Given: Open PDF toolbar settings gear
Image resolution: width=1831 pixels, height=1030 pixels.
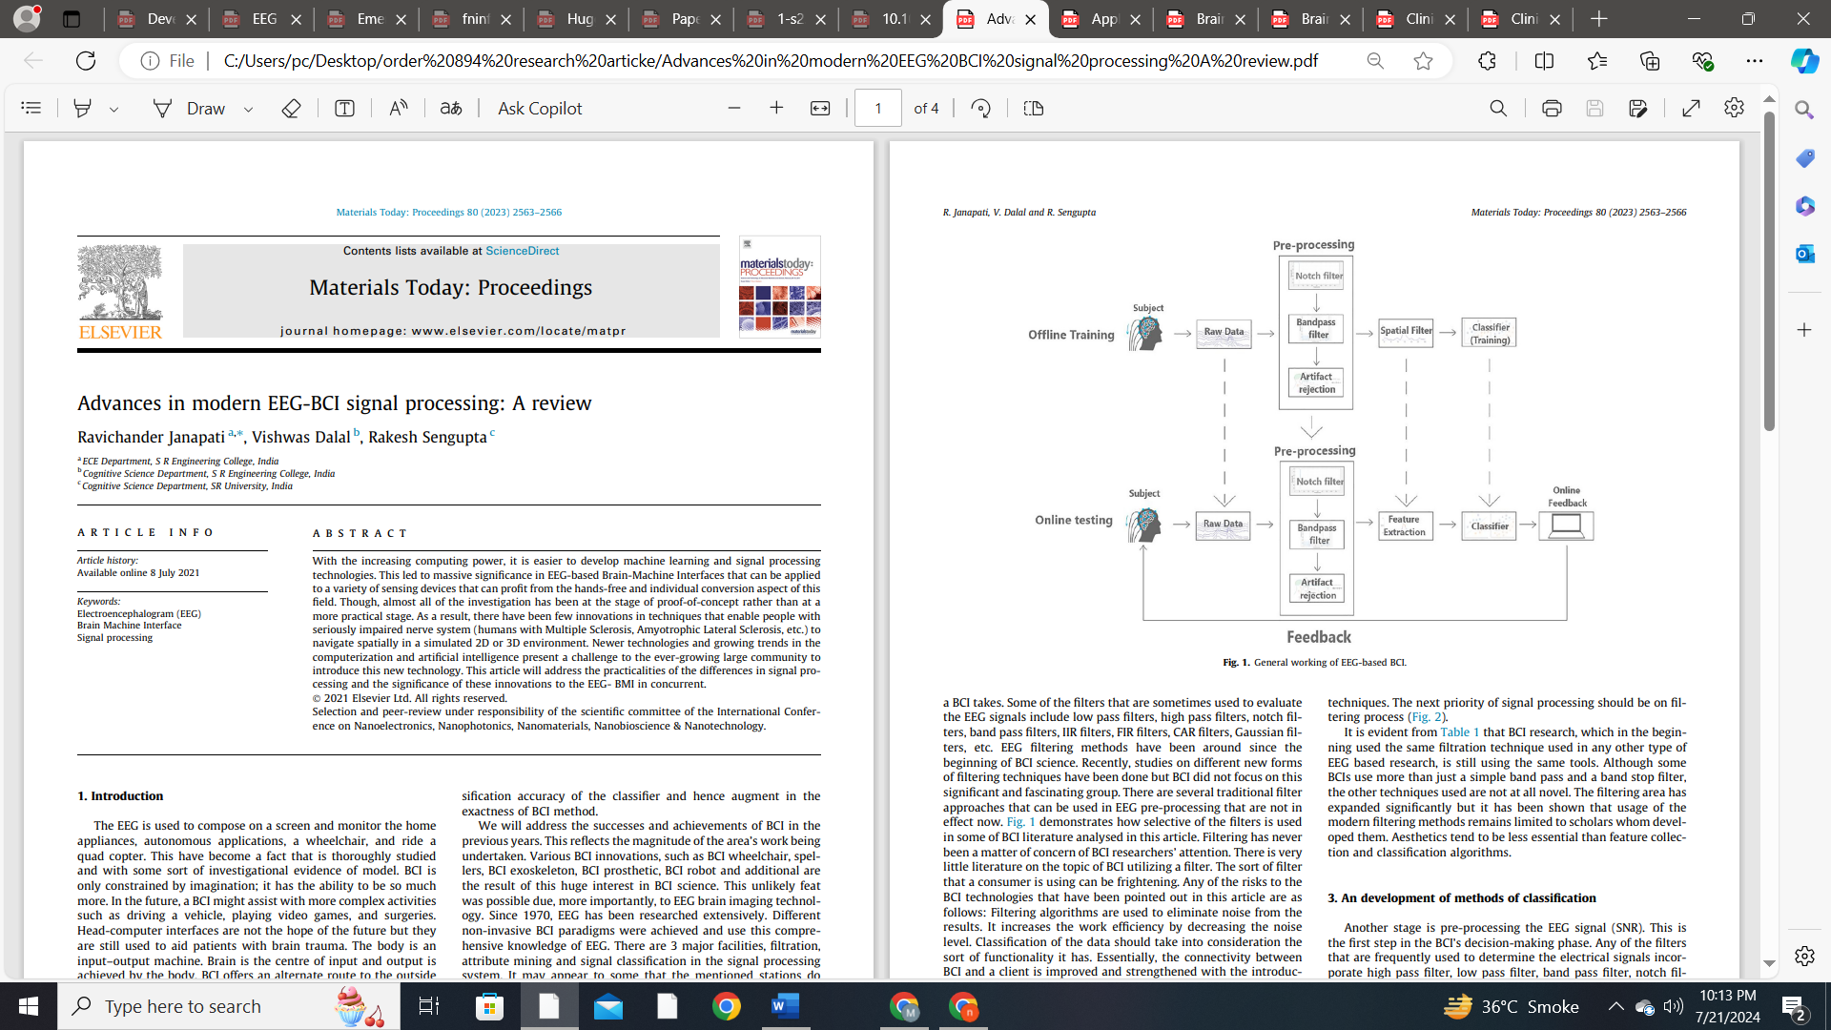Looking at the screenshot, I should 1734,108.
